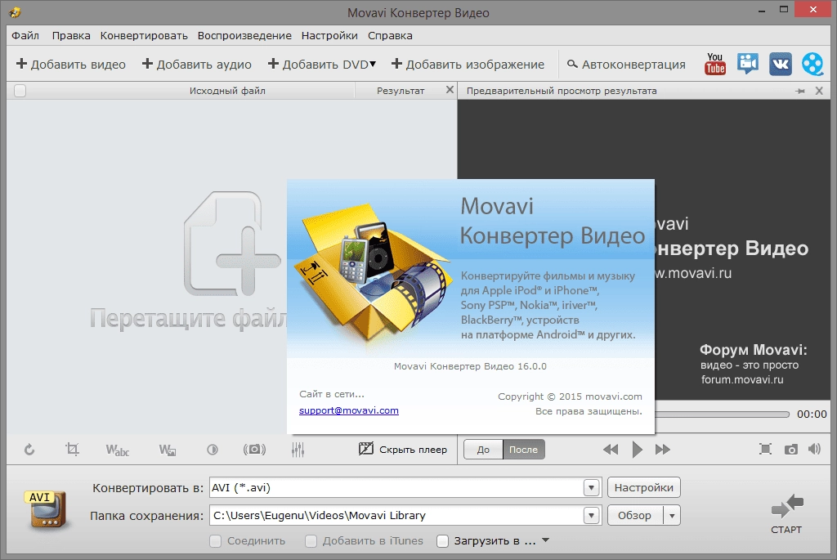Screen dimensions: 837x560
Task: Open the brightness/contrast adjustment tool
Action: pos(213,450)
